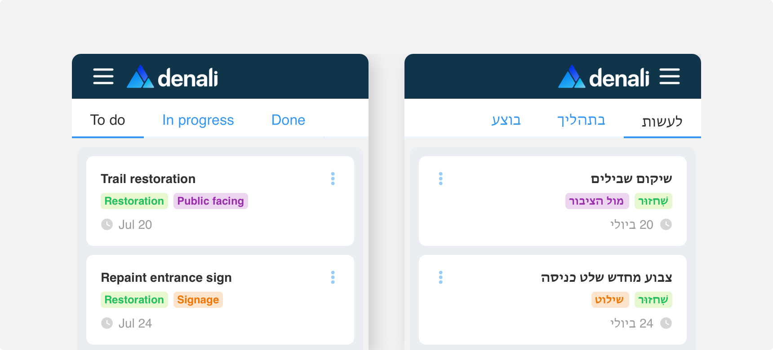The width and height of the screenshot is (773, 350).
Task: Click the orange Signage tag
Action: tap(198, 300)
